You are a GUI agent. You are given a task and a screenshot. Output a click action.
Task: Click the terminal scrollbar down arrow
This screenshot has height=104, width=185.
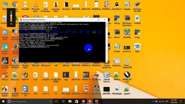[107, 61]
